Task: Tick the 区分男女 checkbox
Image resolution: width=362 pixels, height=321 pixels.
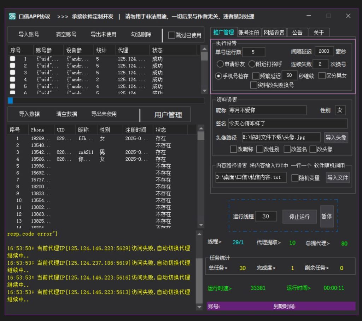Action: pyautogui.click(x=322, y=76)
